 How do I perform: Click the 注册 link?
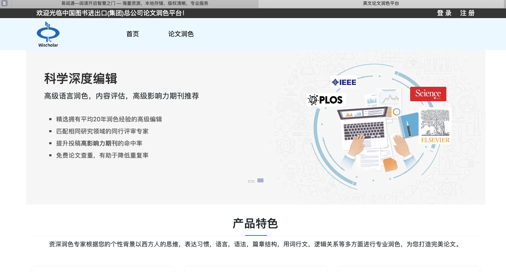click(467, 13)
